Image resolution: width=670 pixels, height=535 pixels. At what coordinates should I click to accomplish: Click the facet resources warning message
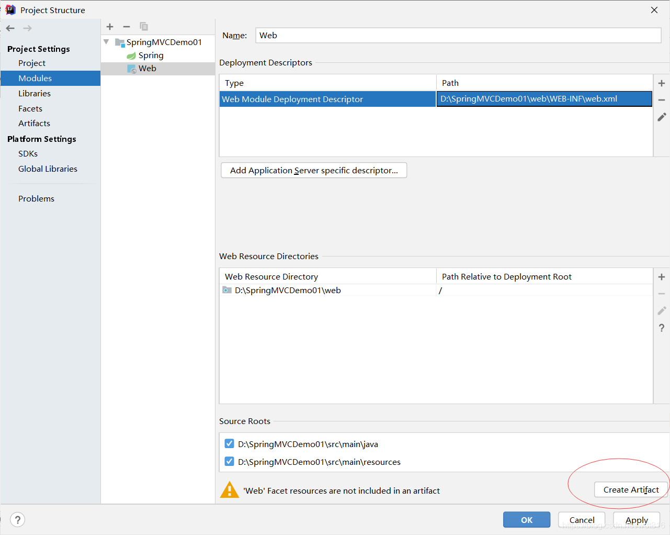point(342,491)
